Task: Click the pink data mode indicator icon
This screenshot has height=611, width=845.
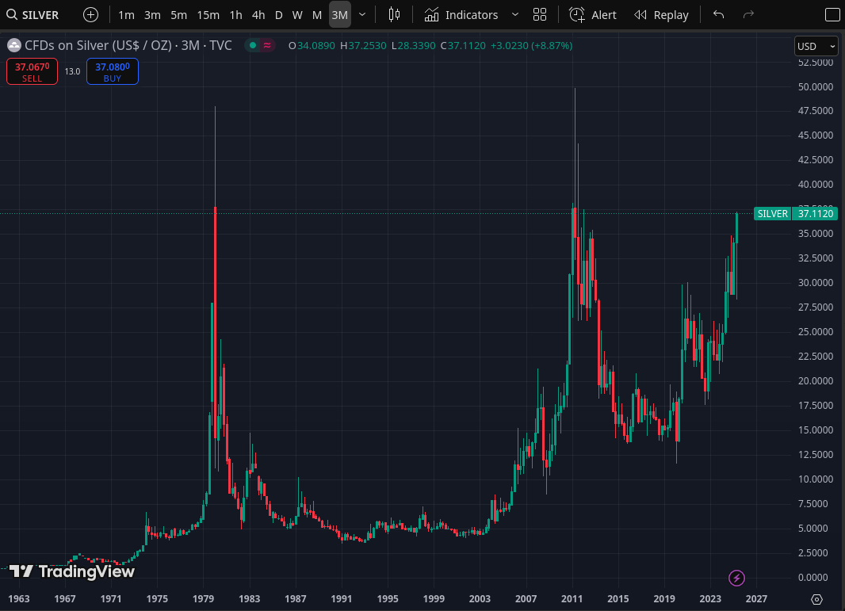Action: pyautogui.click(x=267, y=46)
